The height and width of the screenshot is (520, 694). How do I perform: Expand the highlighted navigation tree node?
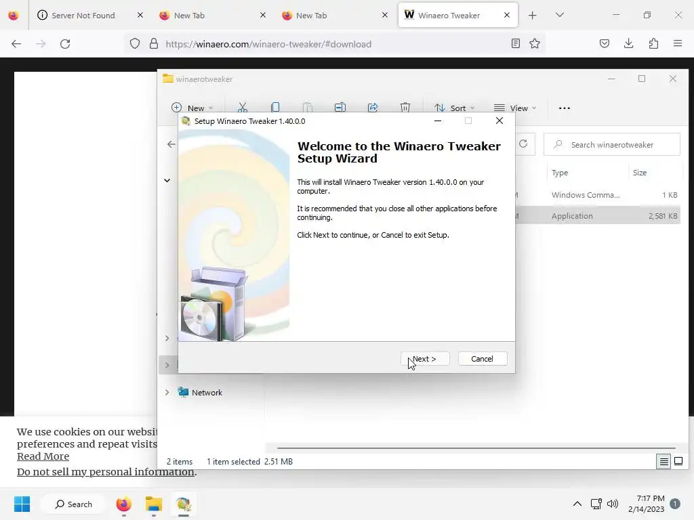pyautogui.click(x=167, y=365)
